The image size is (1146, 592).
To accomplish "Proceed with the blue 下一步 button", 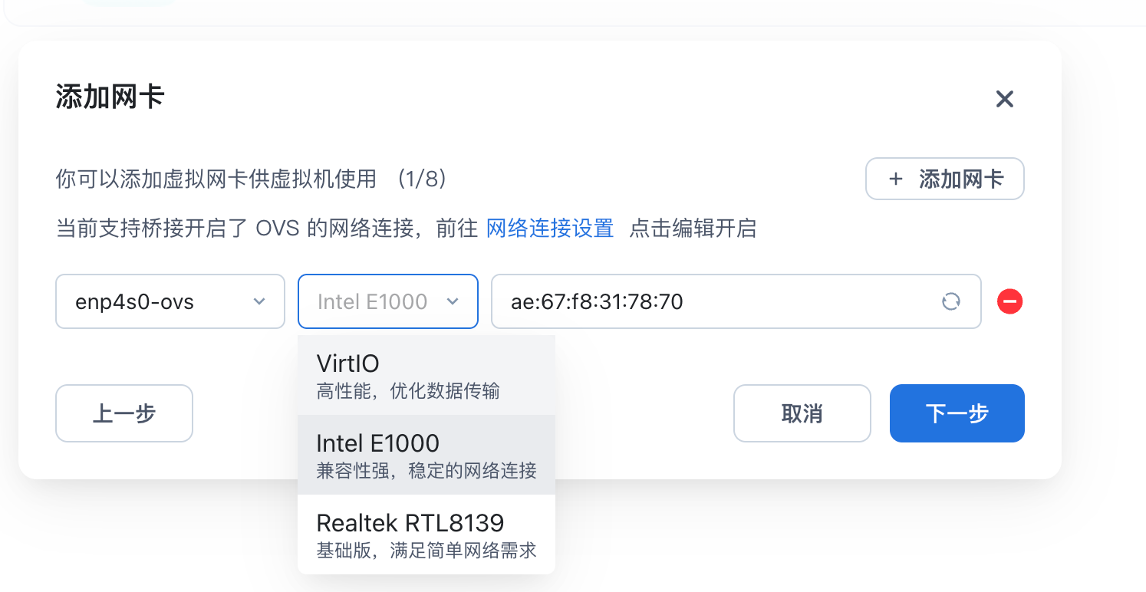I will pyautogui.click(x=957, y=413).
